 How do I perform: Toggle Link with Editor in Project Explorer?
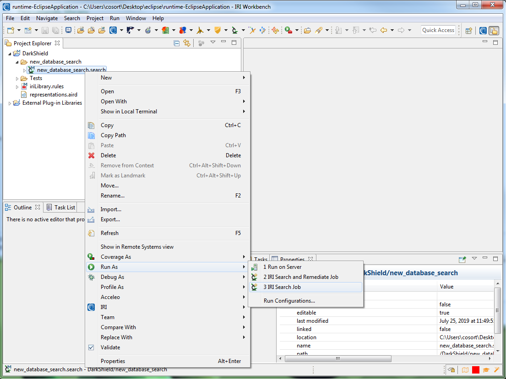tap(187, 43)
